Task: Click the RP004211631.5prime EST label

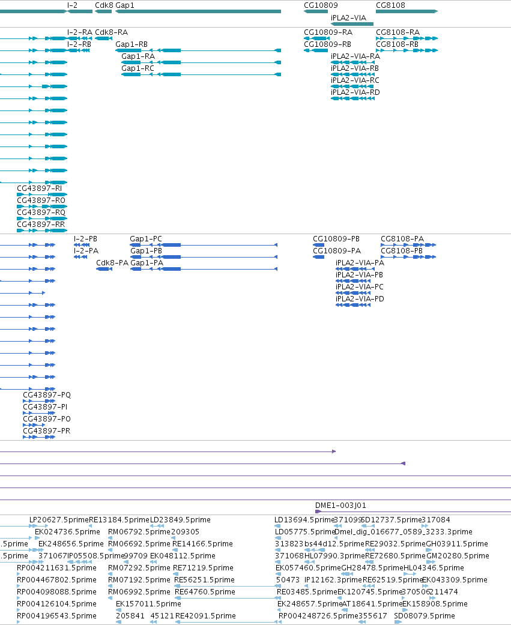Action: [56, 567]
